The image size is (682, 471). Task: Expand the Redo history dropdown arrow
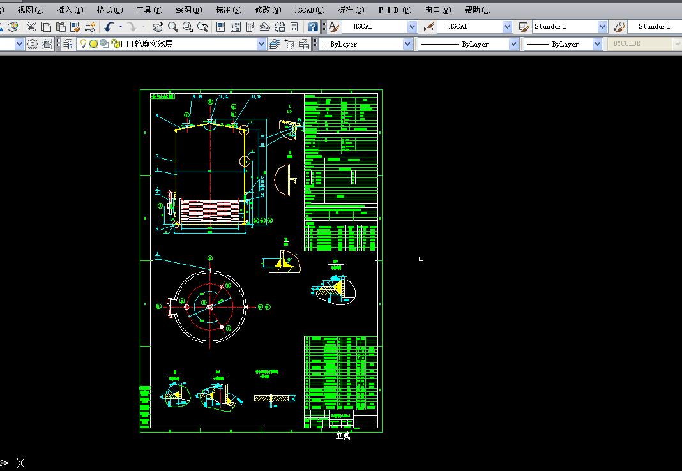pos(144,27)
